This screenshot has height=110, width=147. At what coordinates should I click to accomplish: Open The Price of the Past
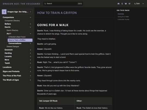tap(12, 76)
